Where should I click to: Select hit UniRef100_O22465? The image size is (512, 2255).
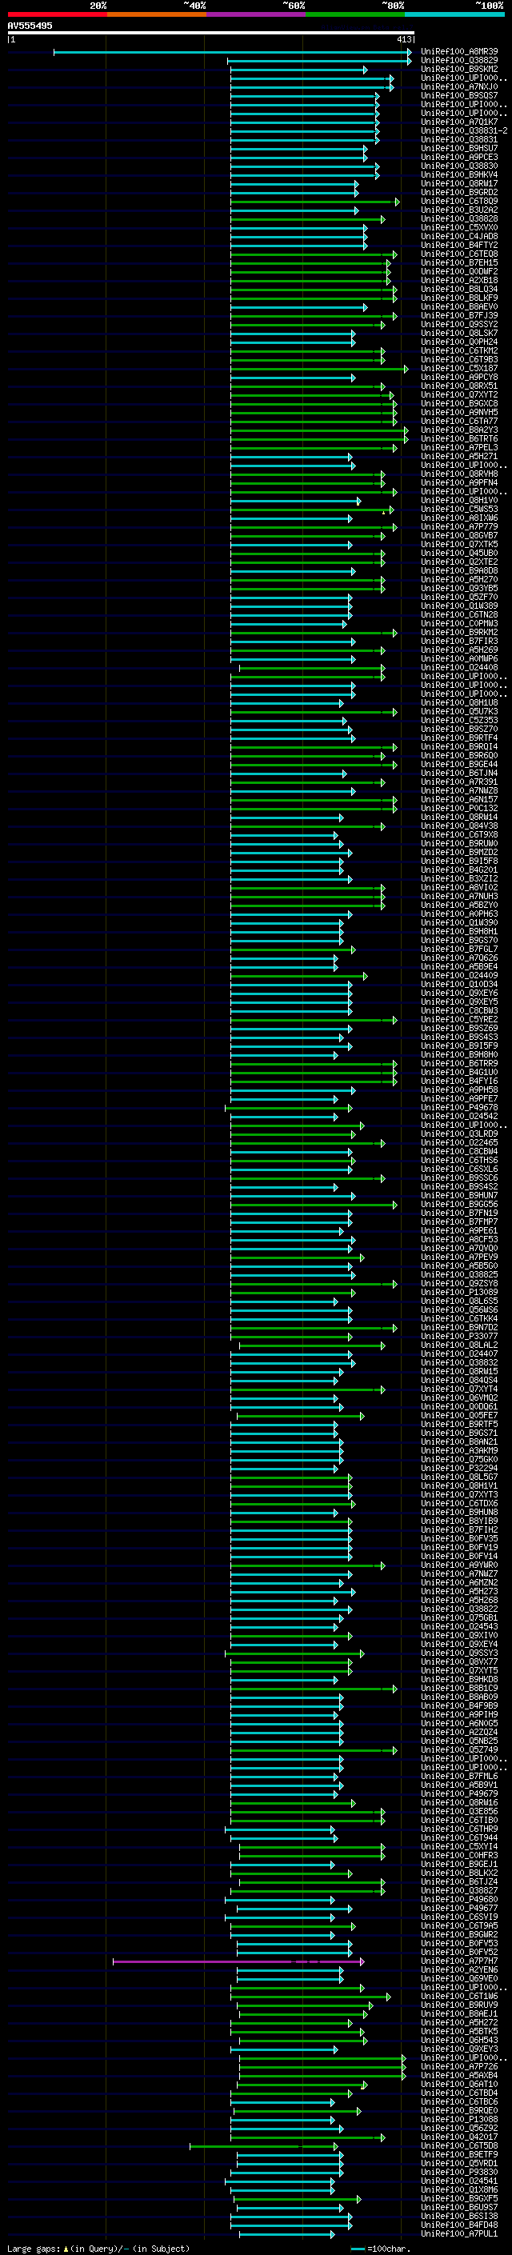pos(459,1142)
